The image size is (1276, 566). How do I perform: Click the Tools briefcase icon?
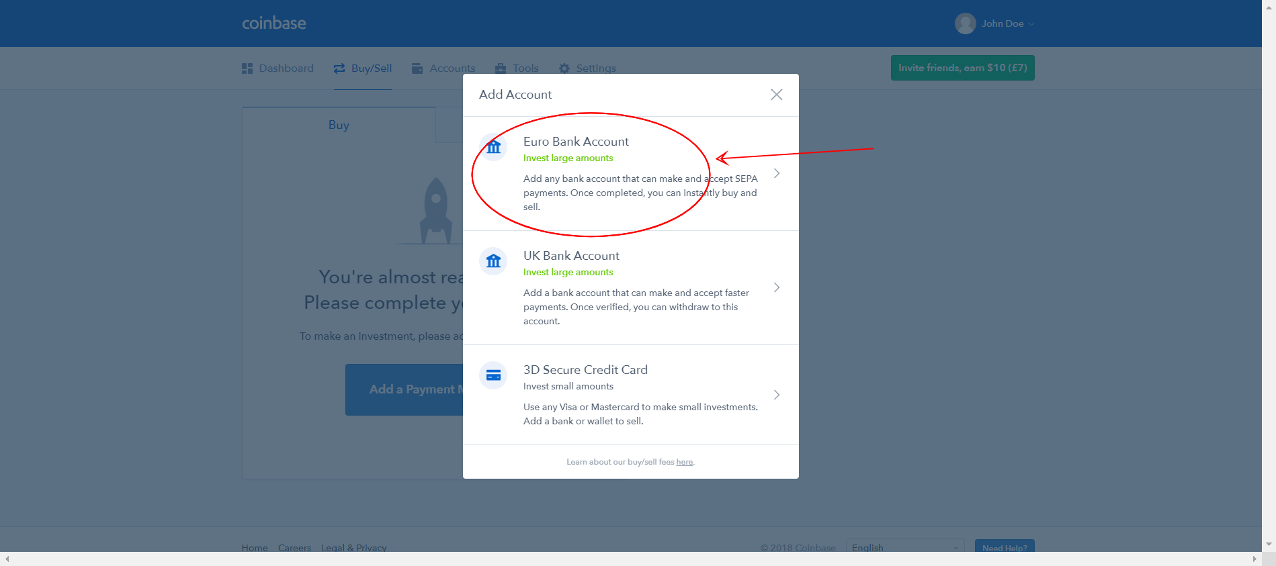pos(501,68)
